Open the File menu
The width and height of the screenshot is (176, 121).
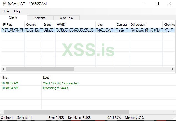click(6, 11)
